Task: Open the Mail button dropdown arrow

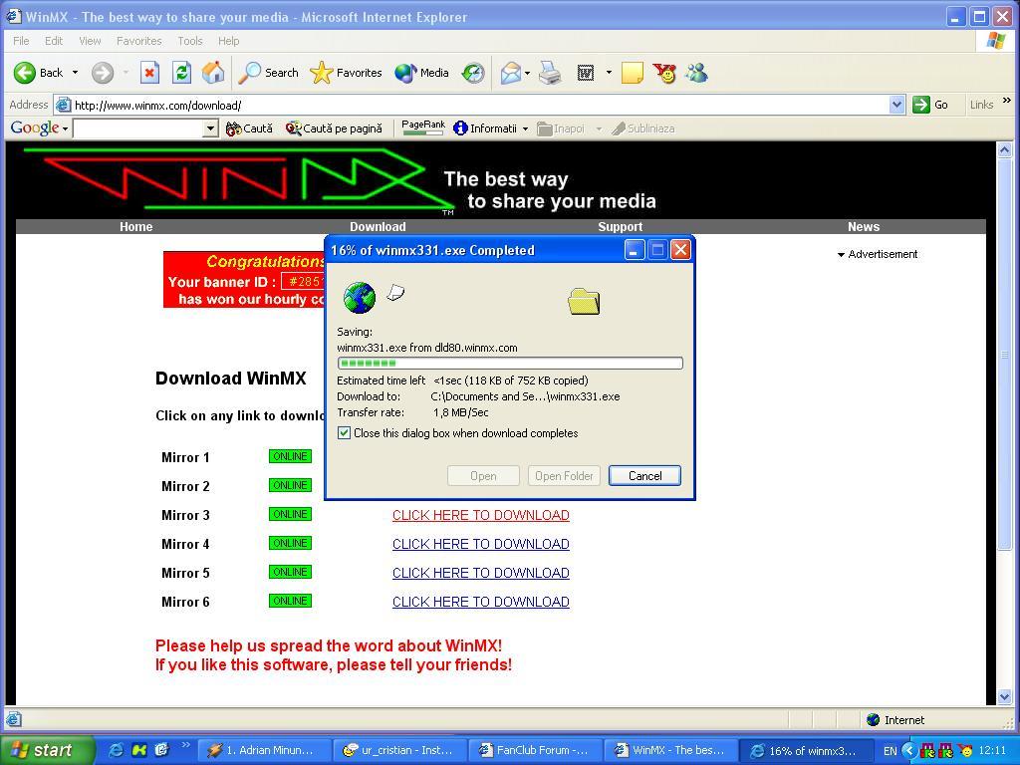Action: (527, 72)
